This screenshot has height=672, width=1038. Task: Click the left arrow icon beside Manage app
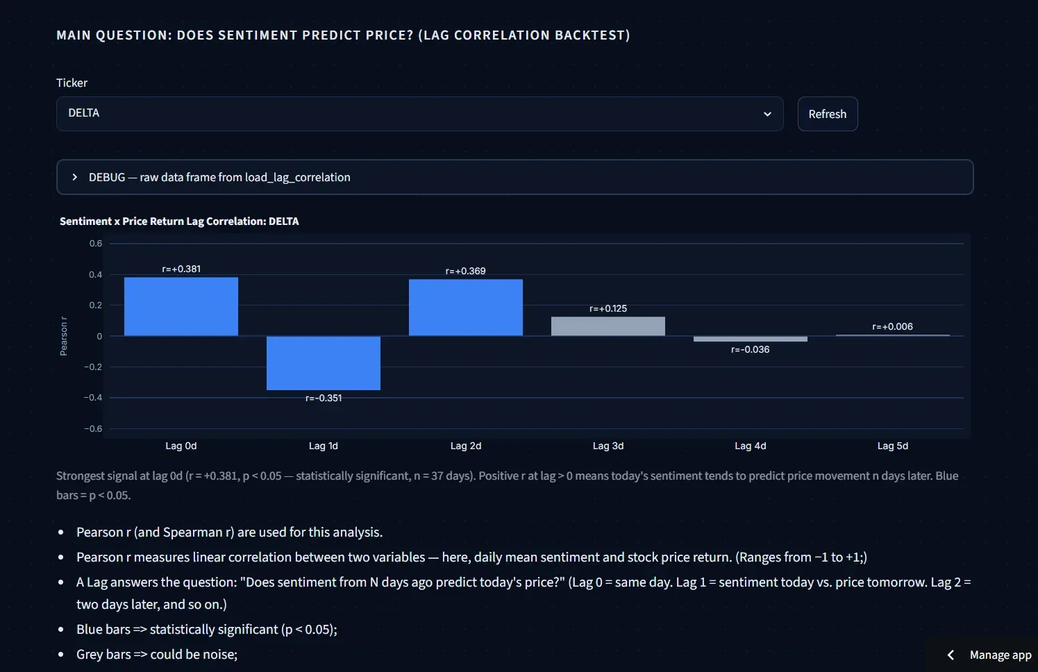[x=951, y=655]
